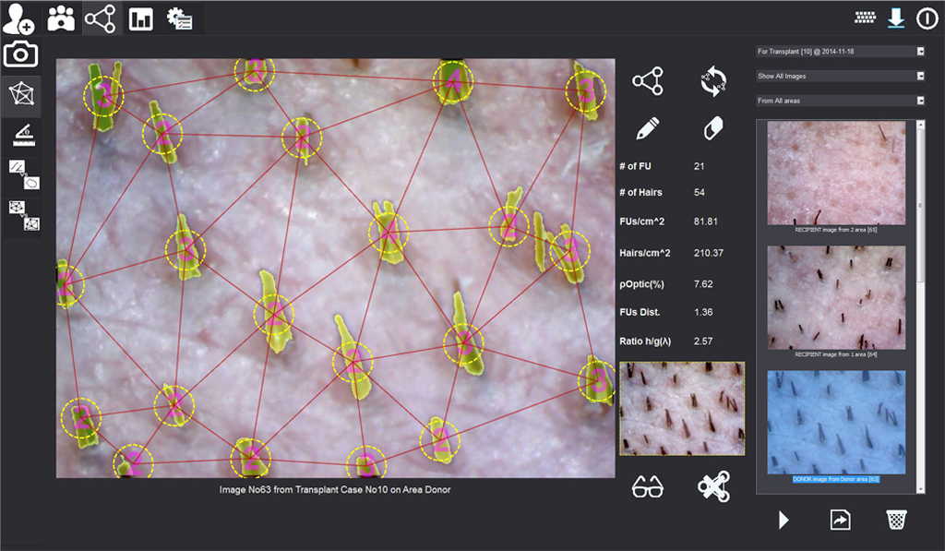Screen dimensions: 945x551
Task: Open the bar chart statistics view
Action: [x=141, y=19]
